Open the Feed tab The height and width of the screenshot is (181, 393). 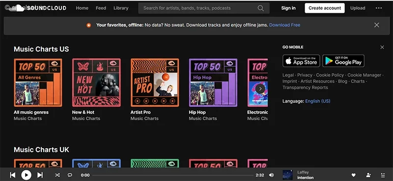tap(101, 8)
